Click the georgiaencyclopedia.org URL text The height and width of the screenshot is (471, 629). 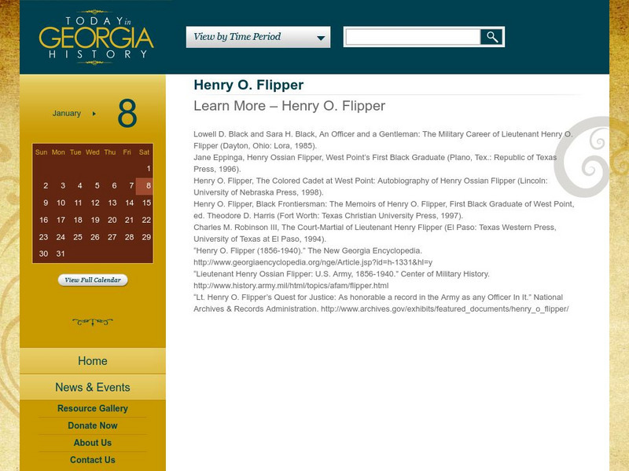pos(313,262)
